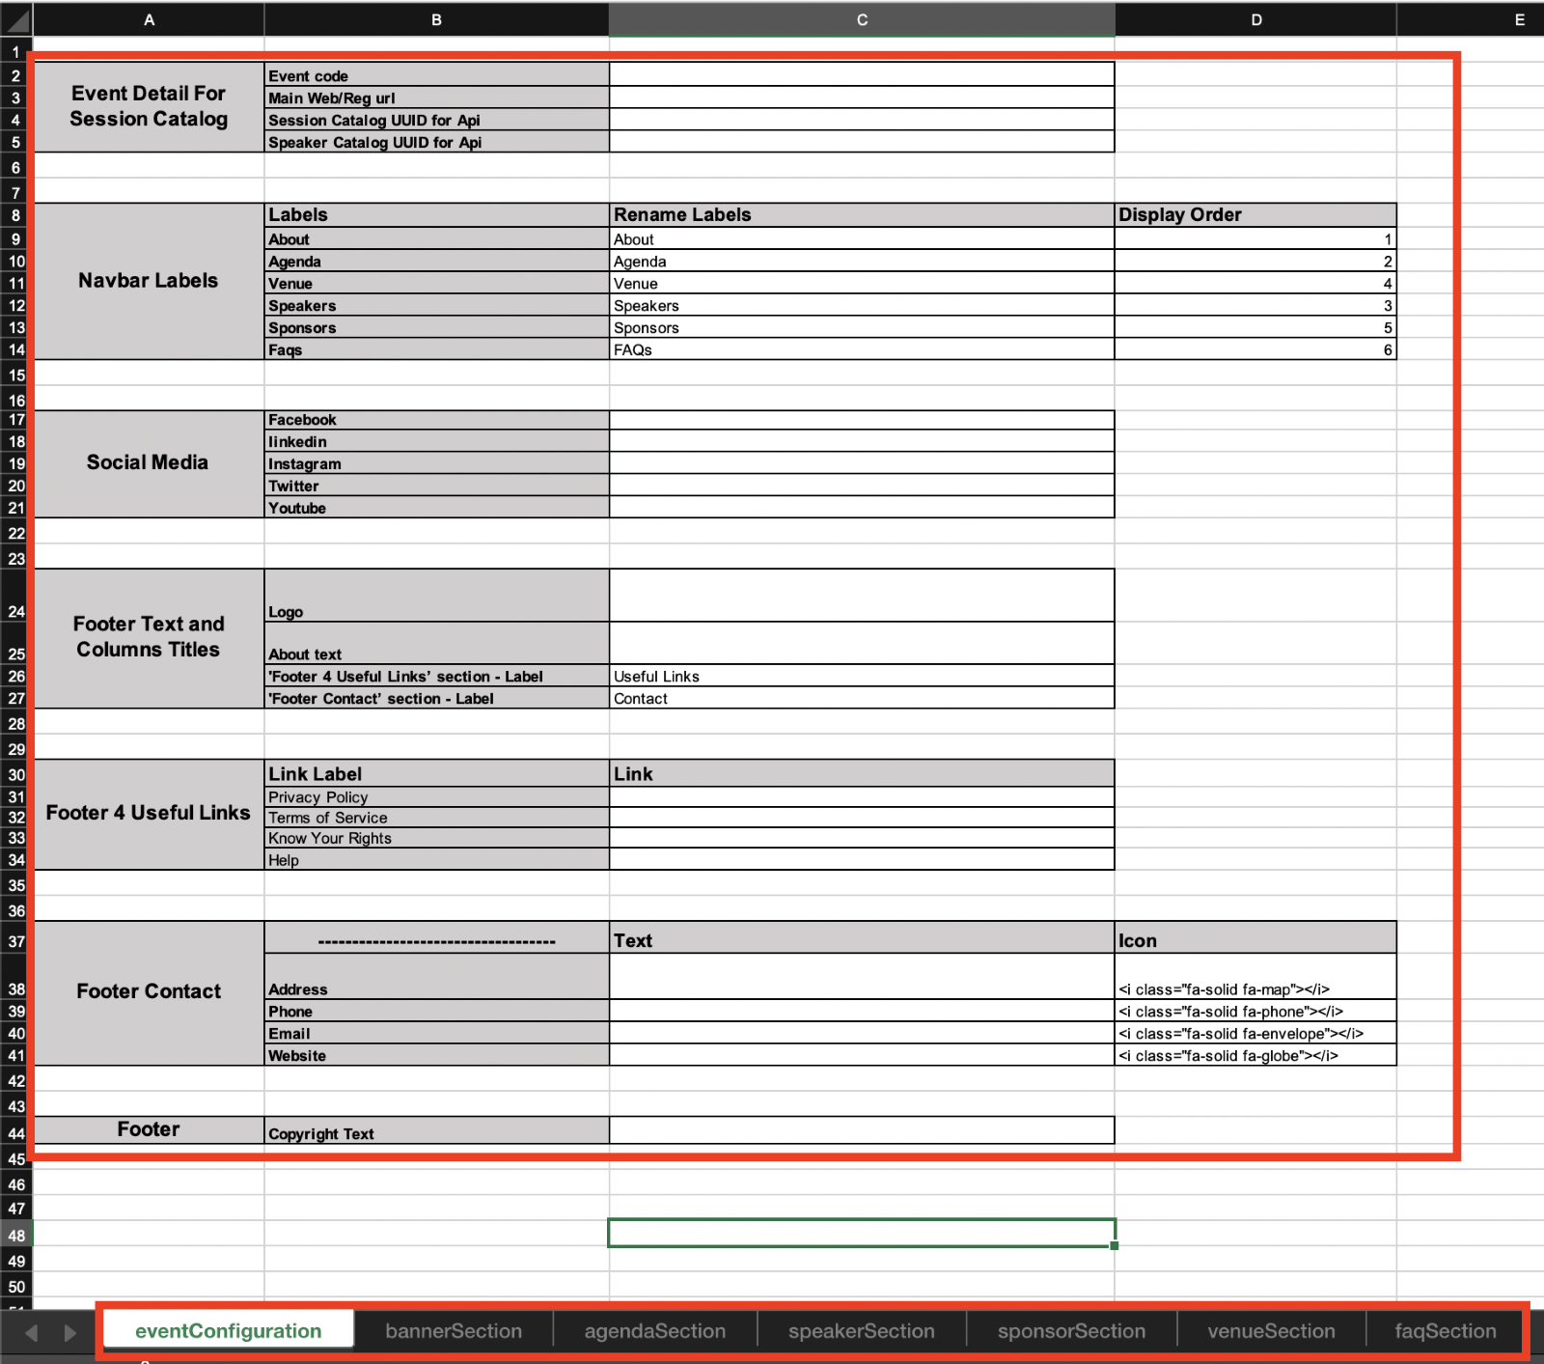Image resolution: width=1544 pixels, height=1364 pixels.
Task: Select the linkedin link value cell
Action: coord(862,441)
